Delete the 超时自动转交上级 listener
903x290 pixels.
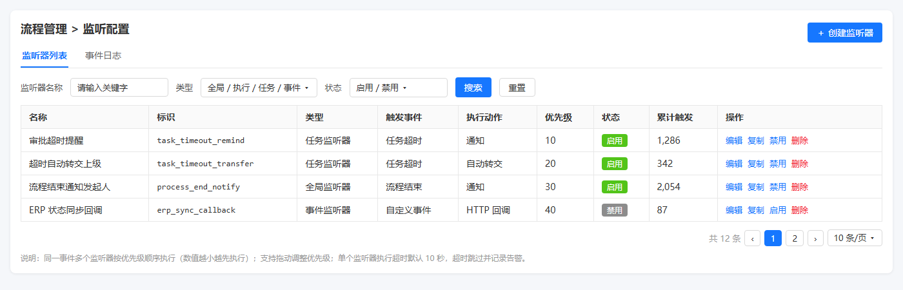pos(800,164)
